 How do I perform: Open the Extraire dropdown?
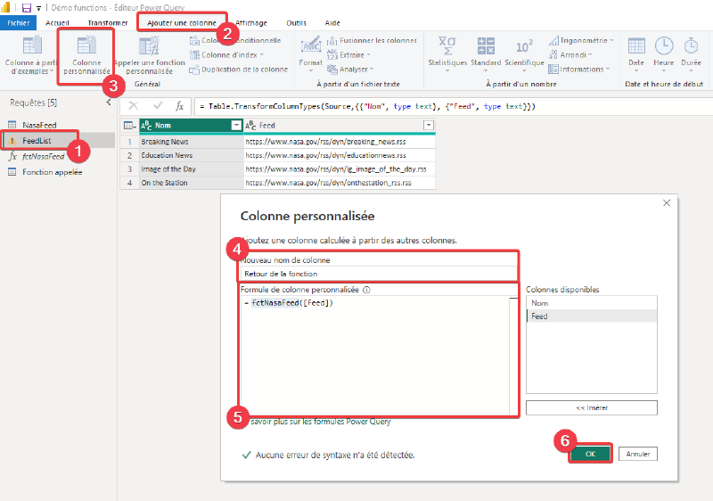point(348,55)
